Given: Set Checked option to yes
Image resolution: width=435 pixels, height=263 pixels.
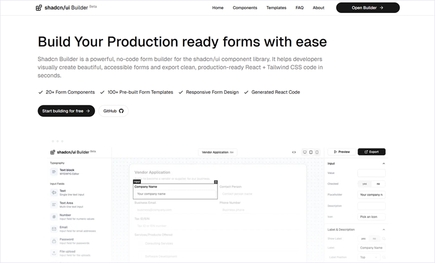Looking at the screenshot, I should [364, 184].
